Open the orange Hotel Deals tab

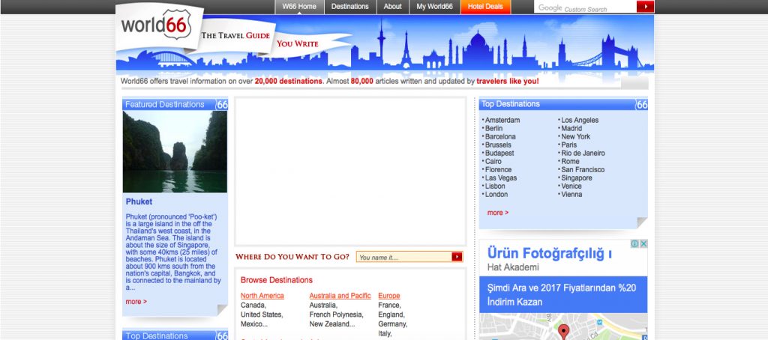(486, 7)
